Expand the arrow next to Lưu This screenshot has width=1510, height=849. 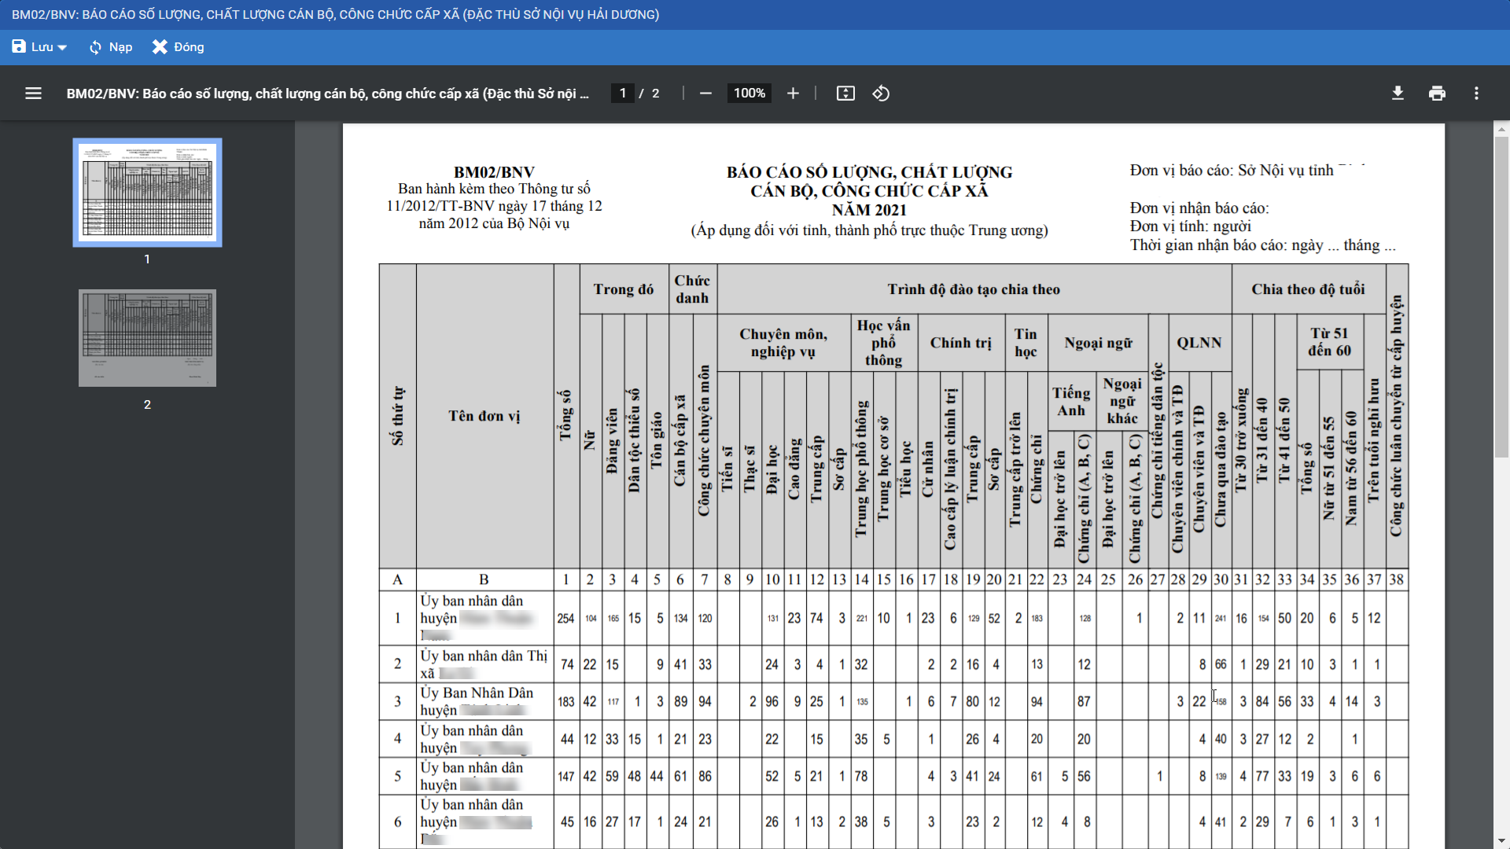tap(63, 48)
